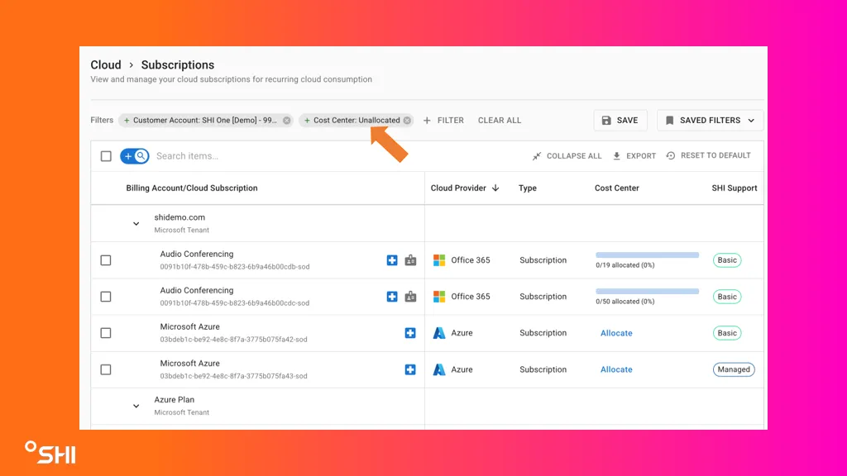The height and width of the screenshot is (476, 847).
Task: Save the current filter set
Action: [620, 121]
